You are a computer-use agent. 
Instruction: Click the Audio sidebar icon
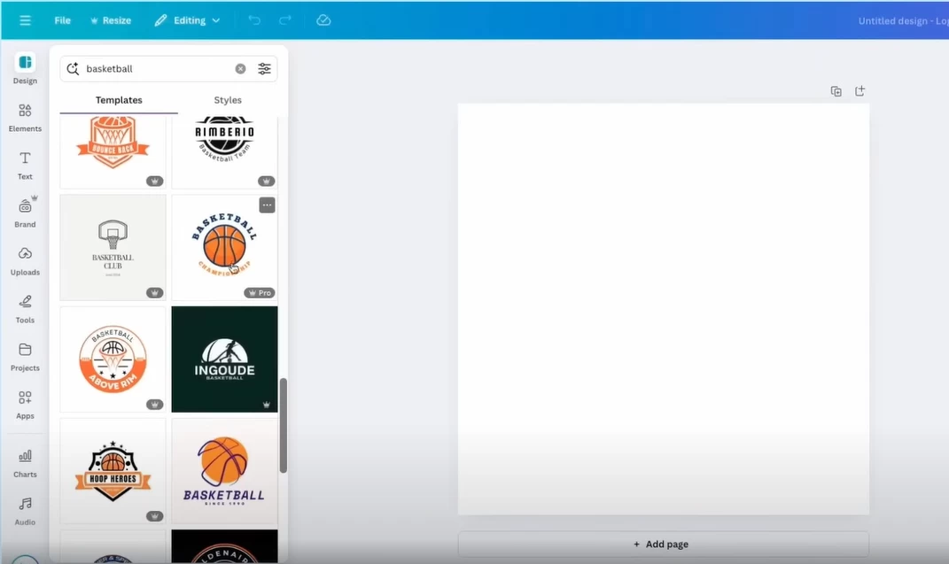25,509
